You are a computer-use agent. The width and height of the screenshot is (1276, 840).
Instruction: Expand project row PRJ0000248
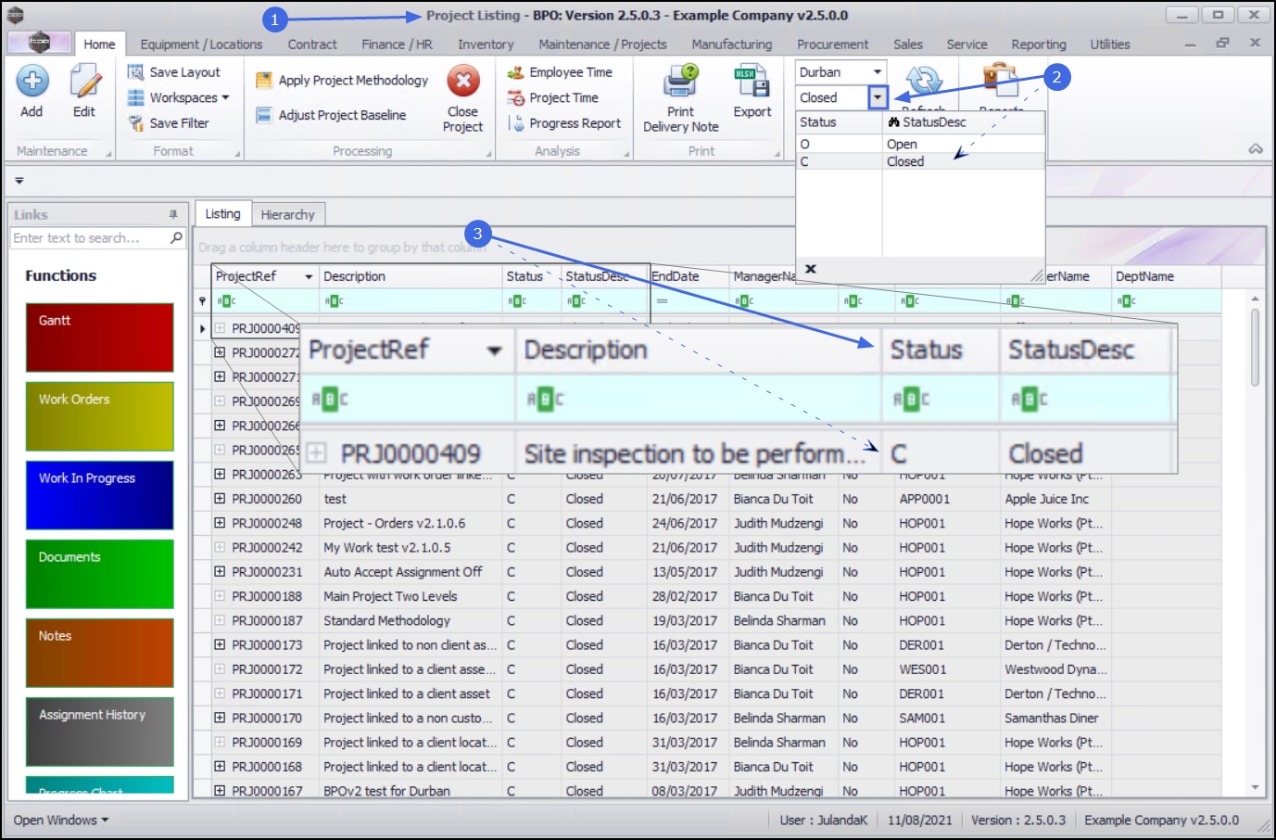220,523
